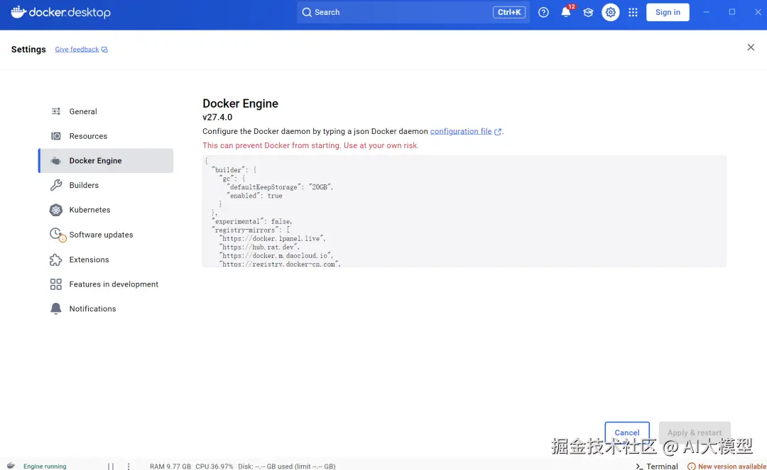The height and width of the screenshot is (470, 767).
Task: Click the "defaultKeepStorage": "20GB" line
Action: click(x=280, y=187)
